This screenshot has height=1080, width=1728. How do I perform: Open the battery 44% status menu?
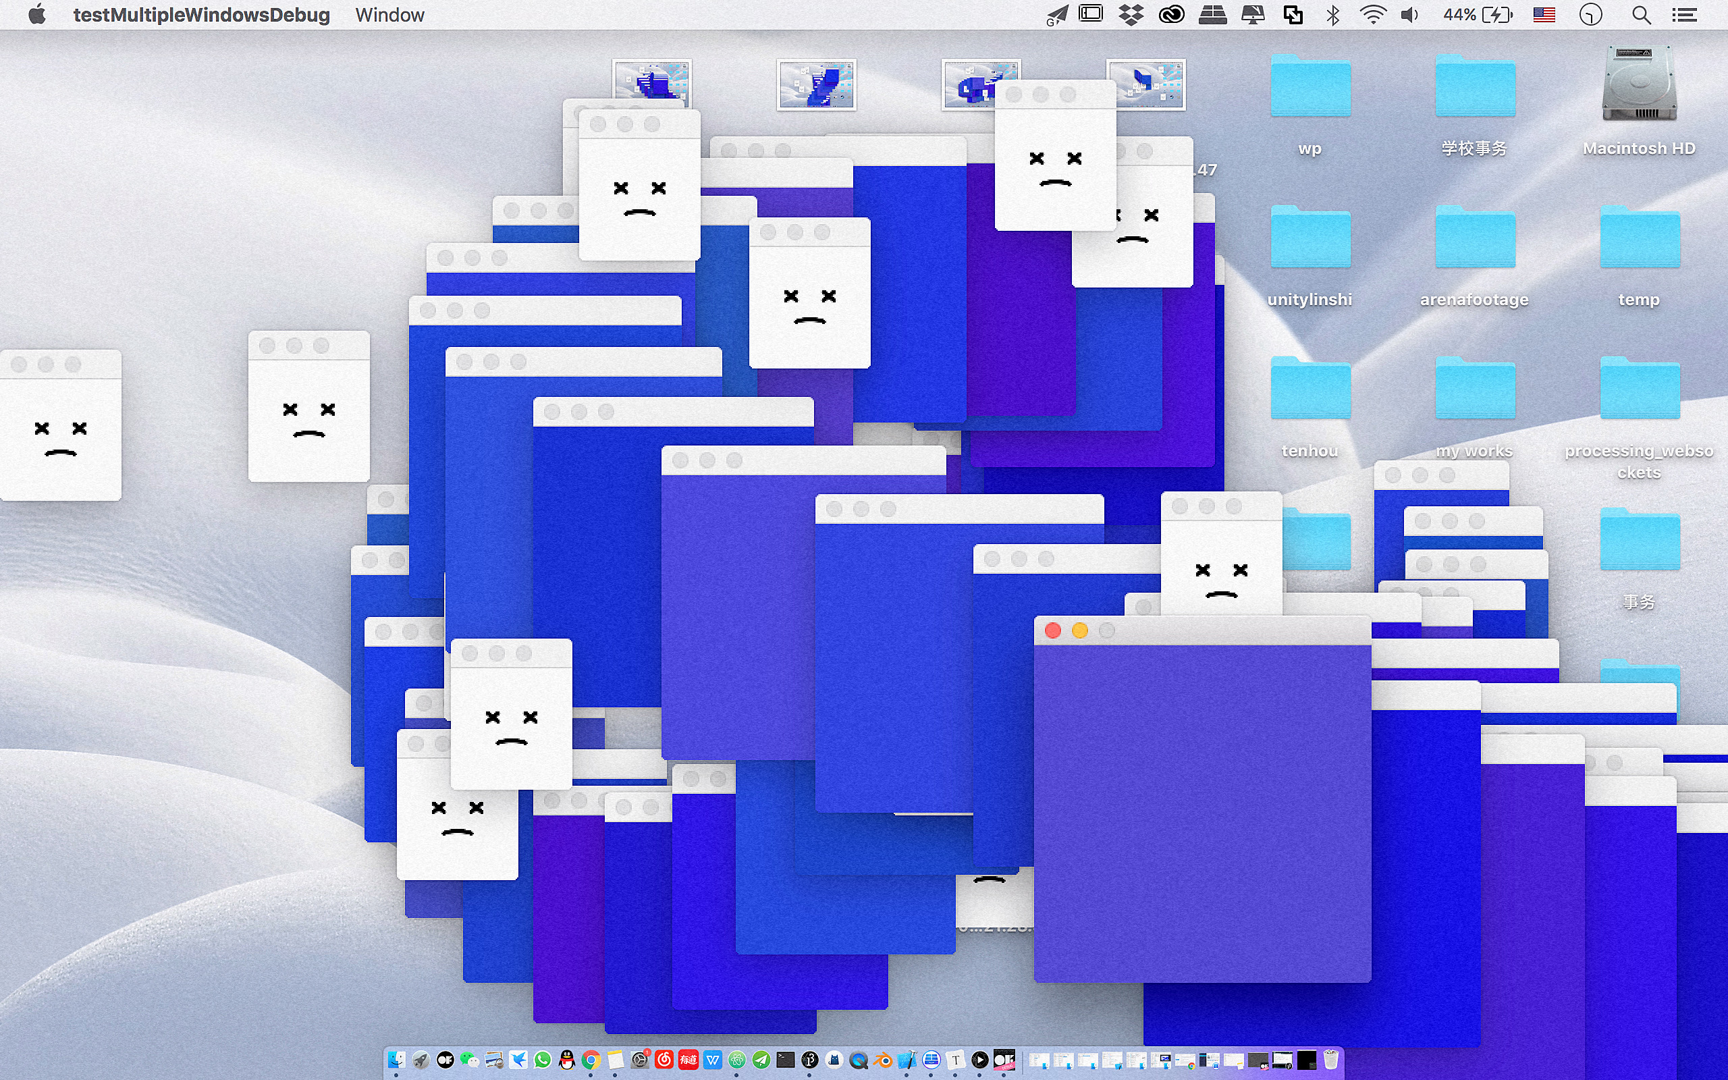(1478, 14)
